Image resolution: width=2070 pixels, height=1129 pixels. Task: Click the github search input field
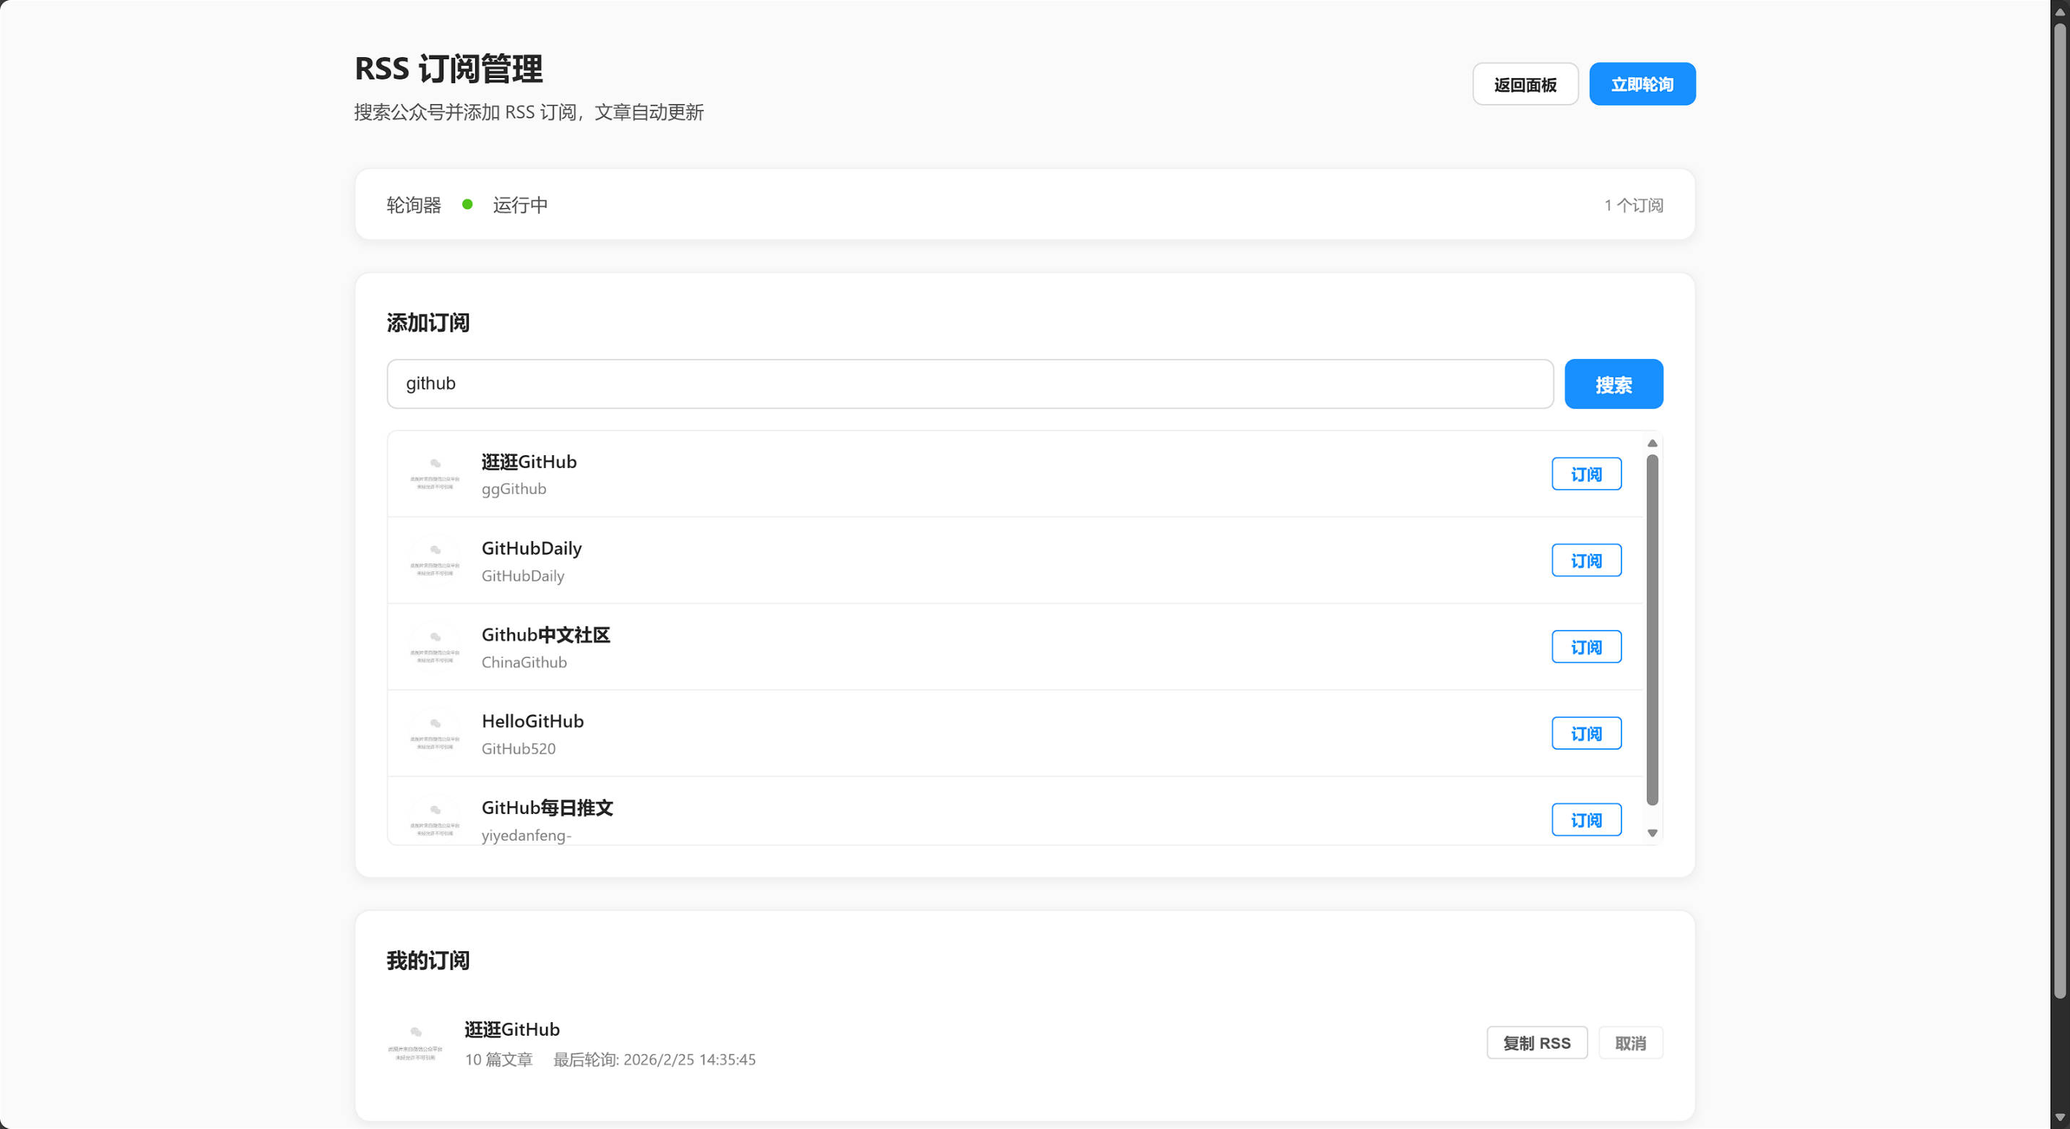point(964,384)
